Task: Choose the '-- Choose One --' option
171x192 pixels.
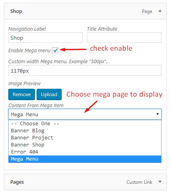Action: 85,124
